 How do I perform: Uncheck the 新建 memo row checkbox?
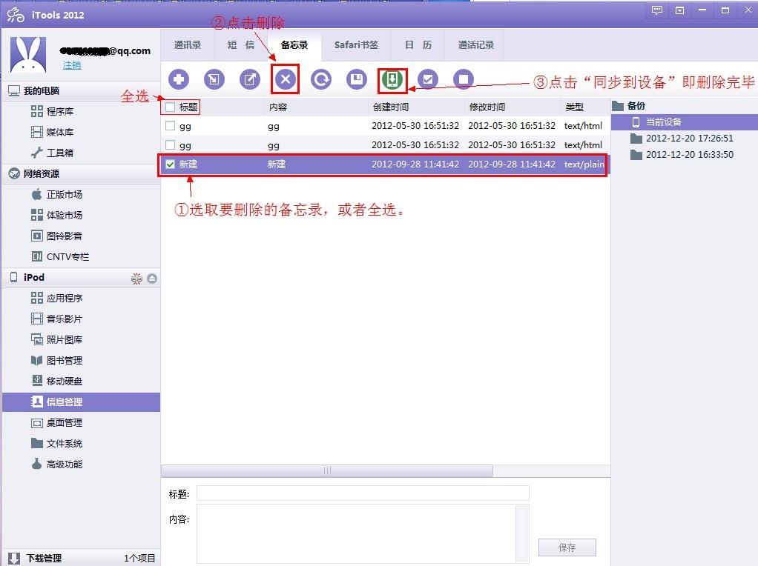coord(171,164)
